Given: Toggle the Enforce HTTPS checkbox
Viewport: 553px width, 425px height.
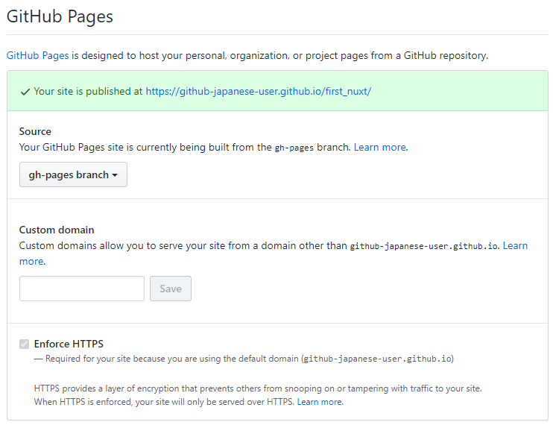Looking at the screenshot, I should 25,344.
